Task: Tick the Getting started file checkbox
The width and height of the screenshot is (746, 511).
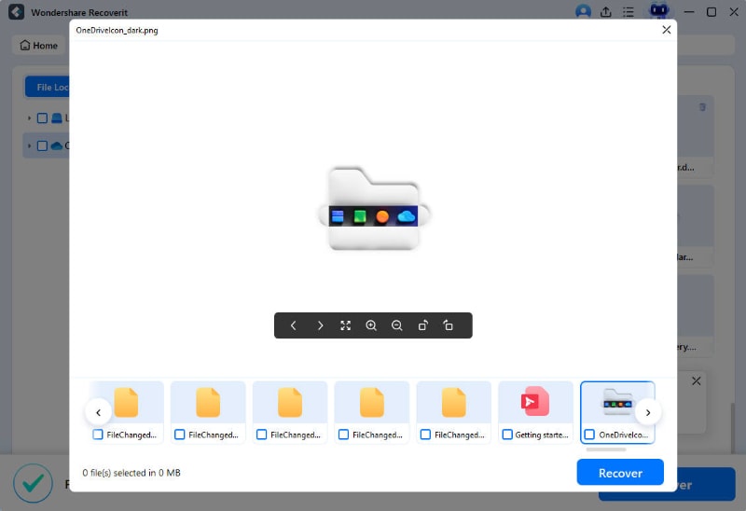Action: pos(507,435)
